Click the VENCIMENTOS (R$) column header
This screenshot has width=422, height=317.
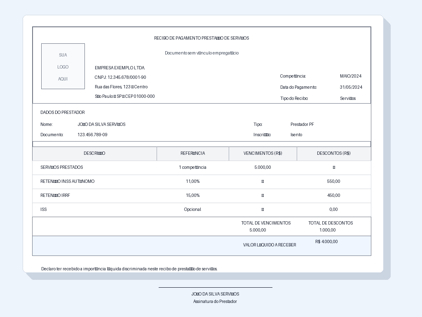[263, 154]
